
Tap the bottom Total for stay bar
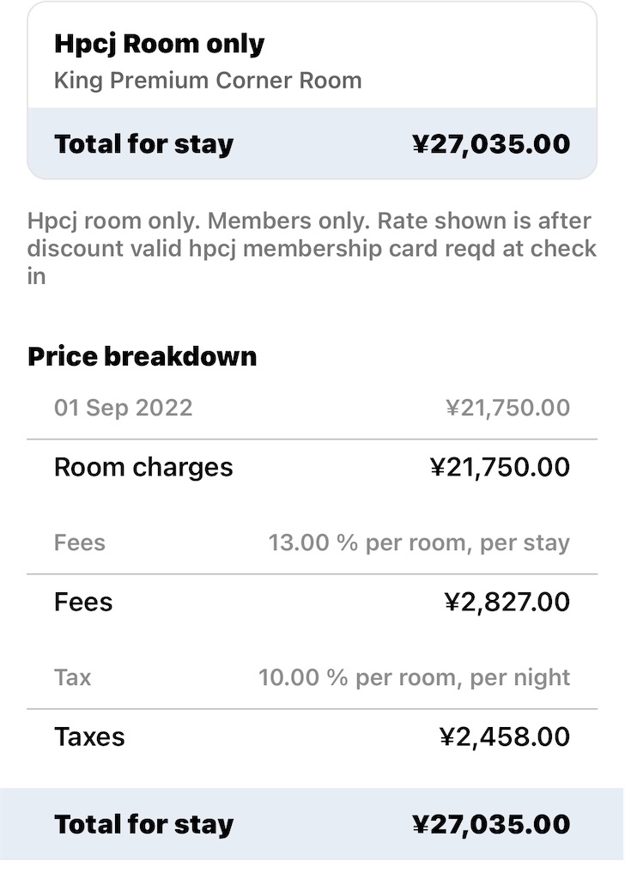coord(312,824)
